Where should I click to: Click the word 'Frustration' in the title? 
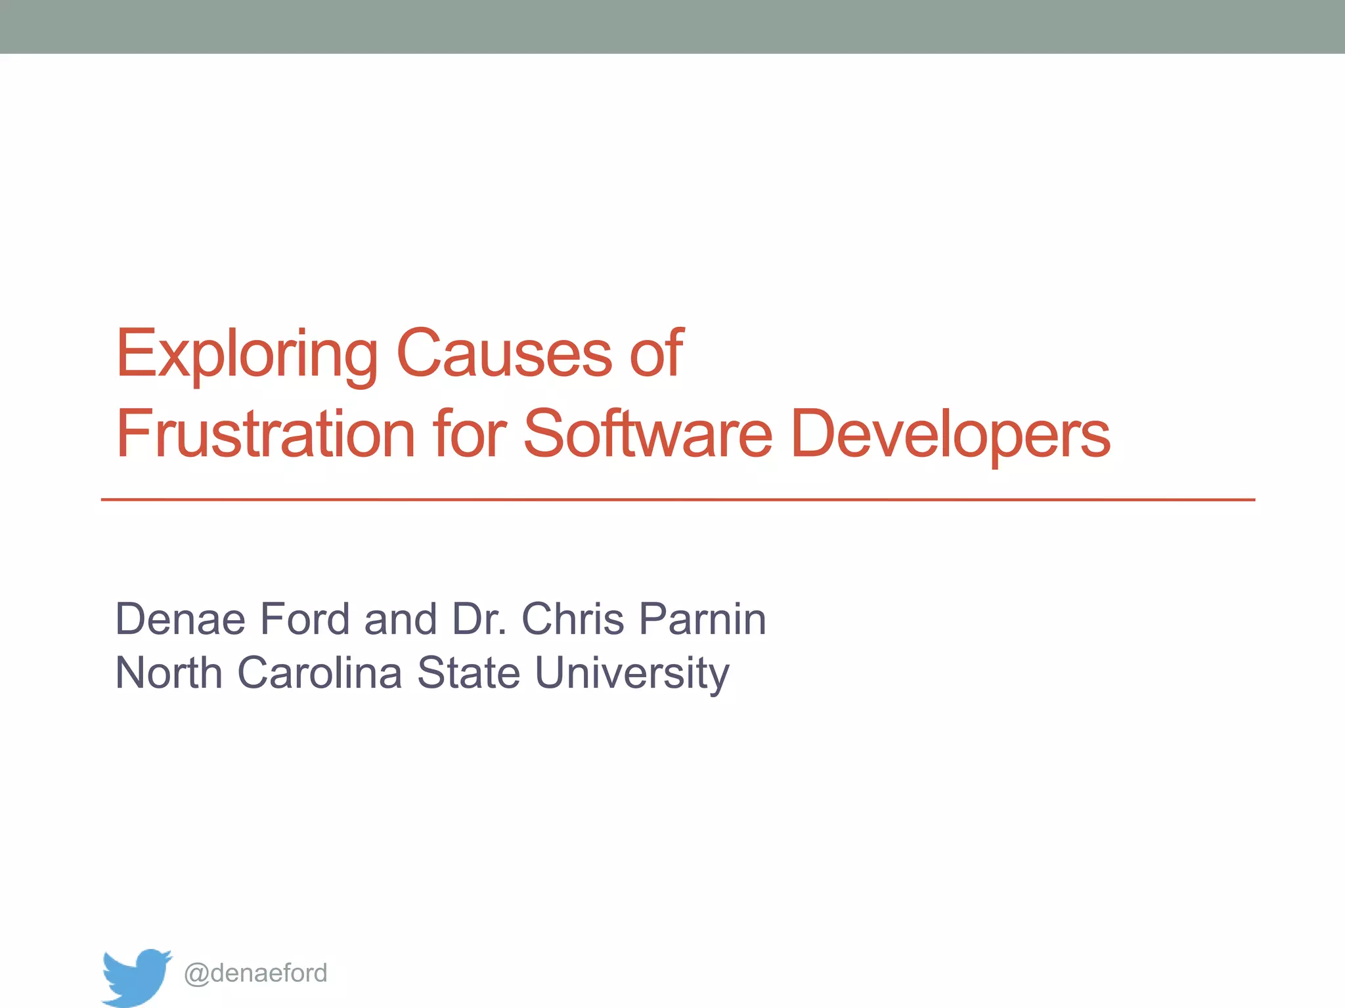266,434
